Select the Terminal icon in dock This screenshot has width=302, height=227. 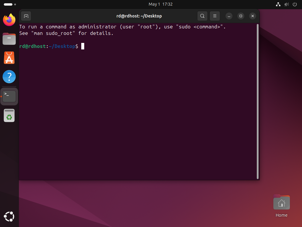pos(9,96)
